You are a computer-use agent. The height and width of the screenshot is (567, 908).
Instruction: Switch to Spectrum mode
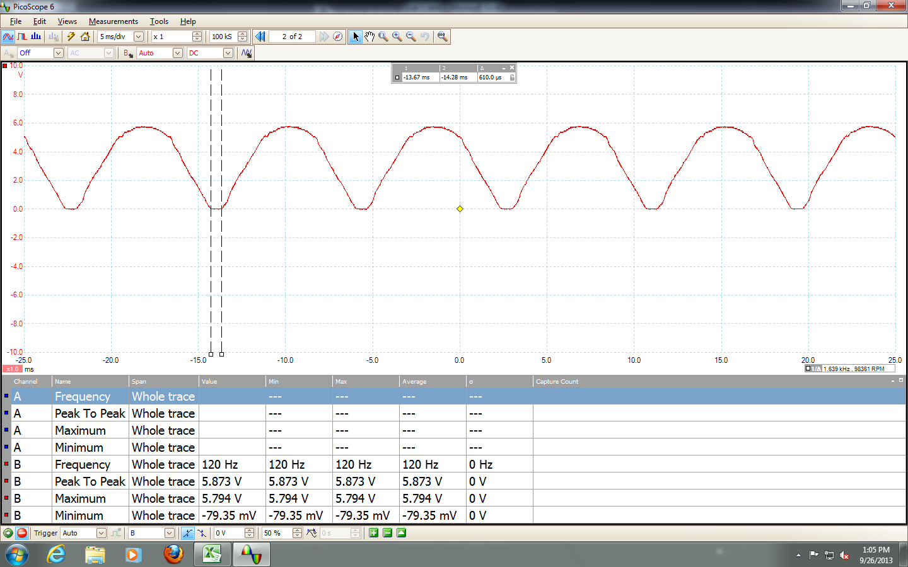[x=36, y=37]
